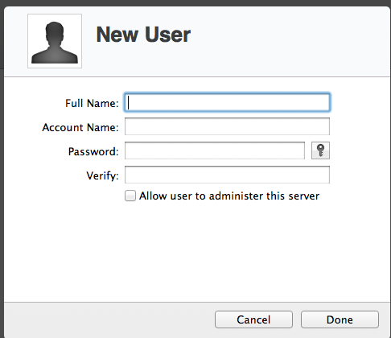Select the Account Name input field

[227, 126]
